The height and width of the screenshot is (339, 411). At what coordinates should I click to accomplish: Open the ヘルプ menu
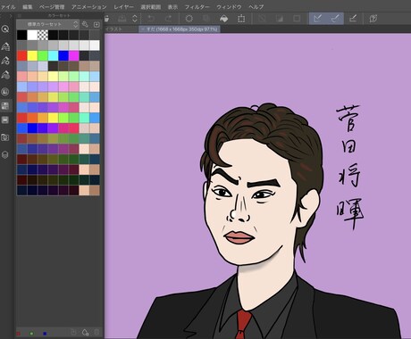point(256,6)
